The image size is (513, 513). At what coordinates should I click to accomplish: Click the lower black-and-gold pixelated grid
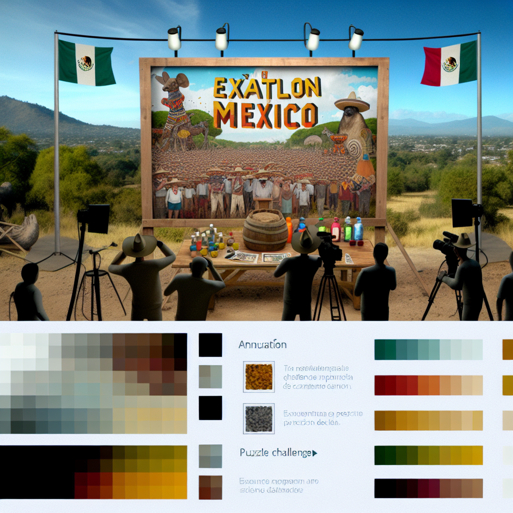(94, 472)
